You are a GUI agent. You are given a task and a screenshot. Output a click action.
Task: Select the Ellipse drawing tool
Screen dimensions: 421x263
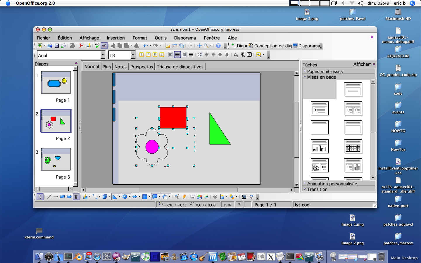pyautogui.click(x=69, y=197)
